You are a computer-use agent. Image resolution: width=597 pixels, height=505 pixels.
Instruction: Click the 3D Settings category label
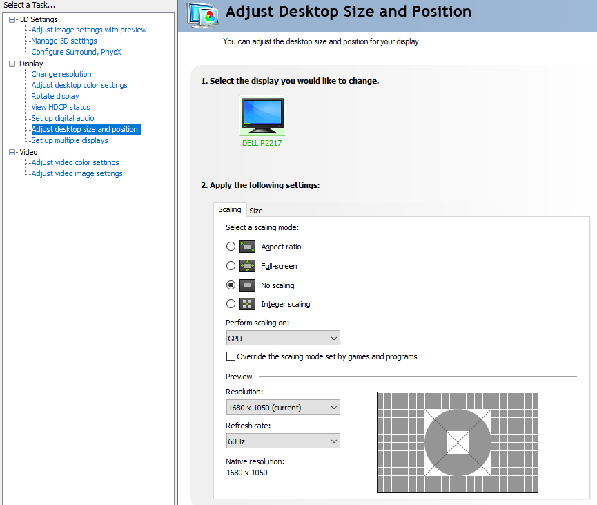39,19
